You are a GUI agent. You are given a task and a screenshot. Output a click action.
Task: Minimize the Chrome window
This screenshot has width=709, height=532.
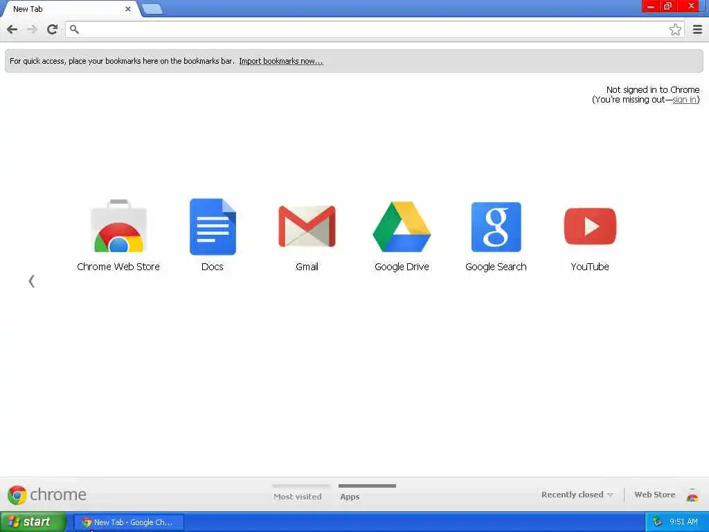click(x=651, y=6)
